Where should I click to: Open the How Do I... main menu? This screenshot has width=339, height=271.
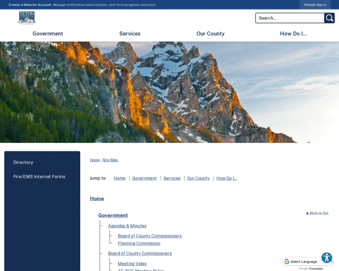293,34
